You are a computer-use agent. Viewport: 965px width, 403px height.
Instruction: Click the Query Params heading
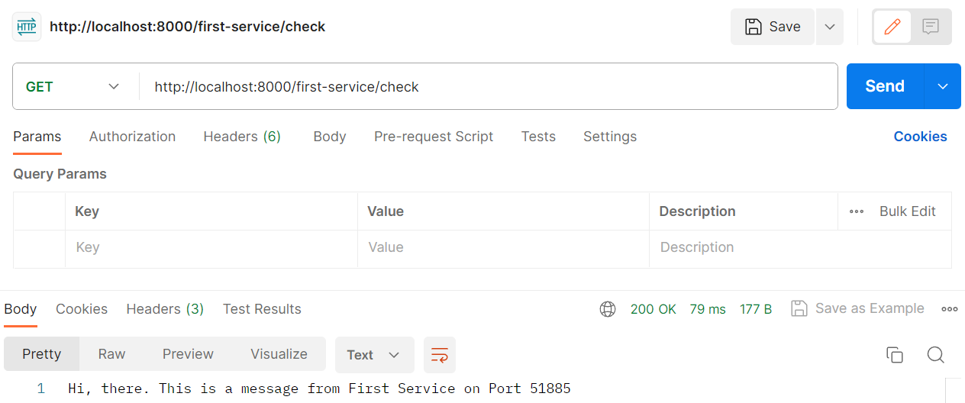pos(60,174)
